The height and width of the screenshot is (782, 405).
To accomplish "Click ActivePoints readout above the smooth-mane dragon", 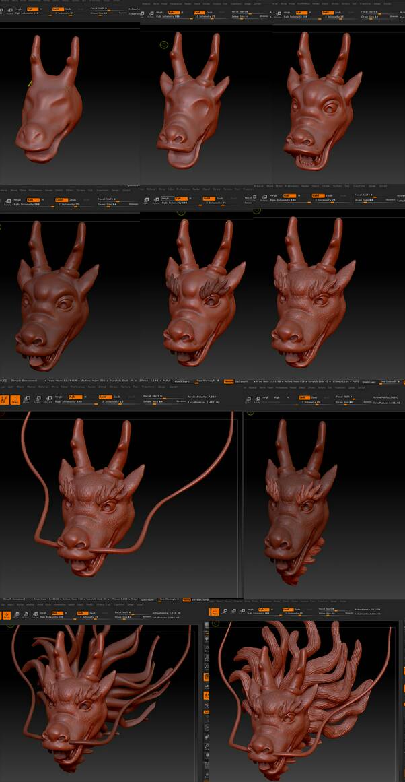I will tap(167, 613).
